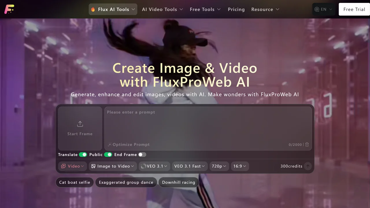
Task: Select the Exaggerated group dance suggestion
Action: (126, 182)
